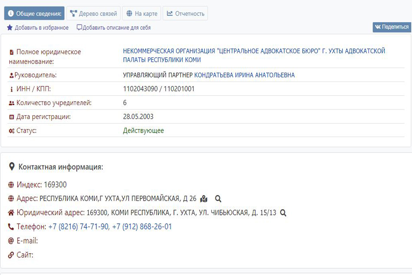
Task: Click the handset icon beside "Телефон"
Action: click(11, 227)
